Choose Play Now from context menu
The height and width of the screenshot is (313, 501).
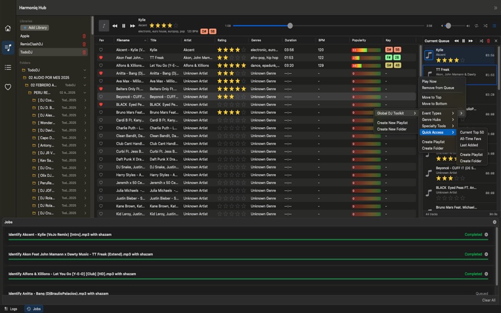pyautogui.click(x=429, y=81)
